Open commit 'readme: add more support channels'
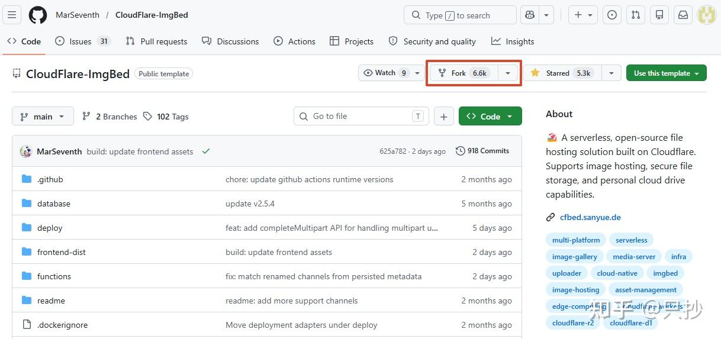The height and width of the screenshot is (339, 721). coord(291,301)
